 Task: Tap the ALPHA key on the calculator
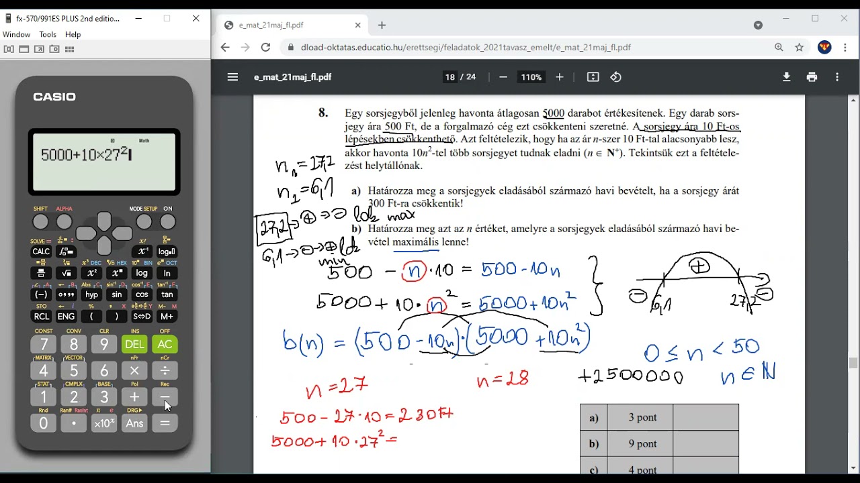coord(64,222)
